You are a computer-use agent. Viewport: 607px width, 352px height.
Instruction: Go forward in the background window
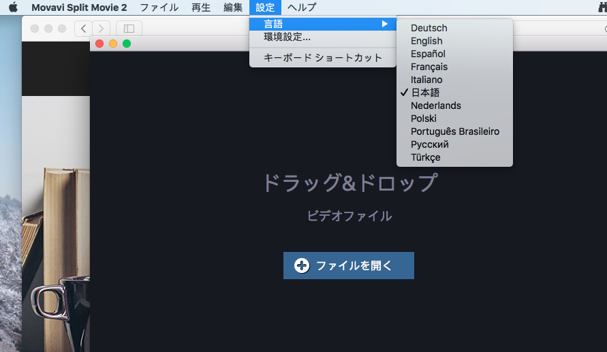pos(101,28)
